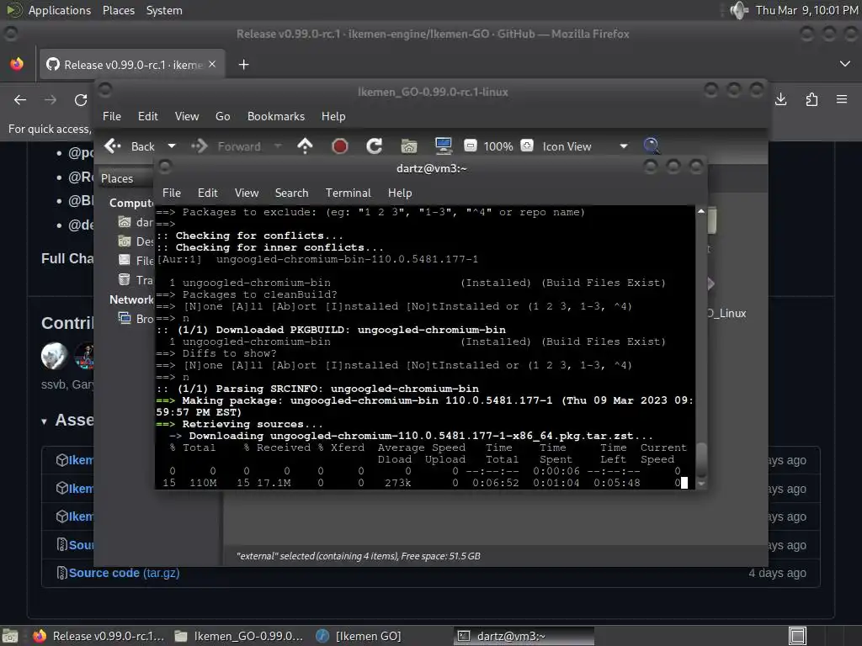Open View menu in terminal

coord(247,193)
